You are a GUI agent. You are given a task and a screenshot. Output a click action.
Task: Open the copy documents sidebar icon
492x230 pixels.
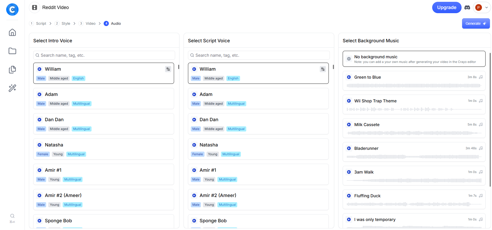coord(12,69)
